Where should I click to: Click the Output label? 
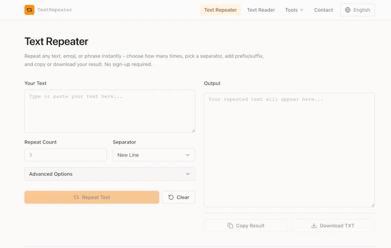click(212, 83)
